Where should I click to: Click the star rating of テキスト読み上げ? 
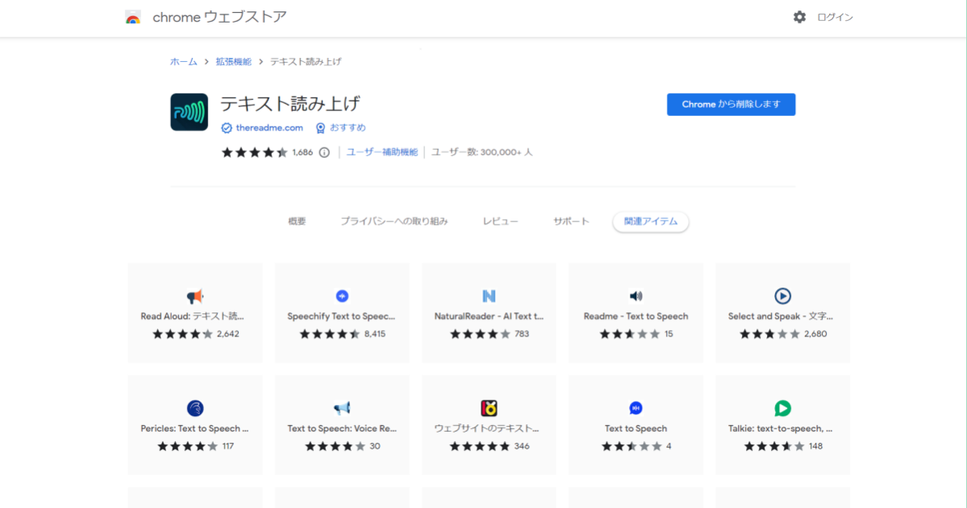click(x=254, y=152)
